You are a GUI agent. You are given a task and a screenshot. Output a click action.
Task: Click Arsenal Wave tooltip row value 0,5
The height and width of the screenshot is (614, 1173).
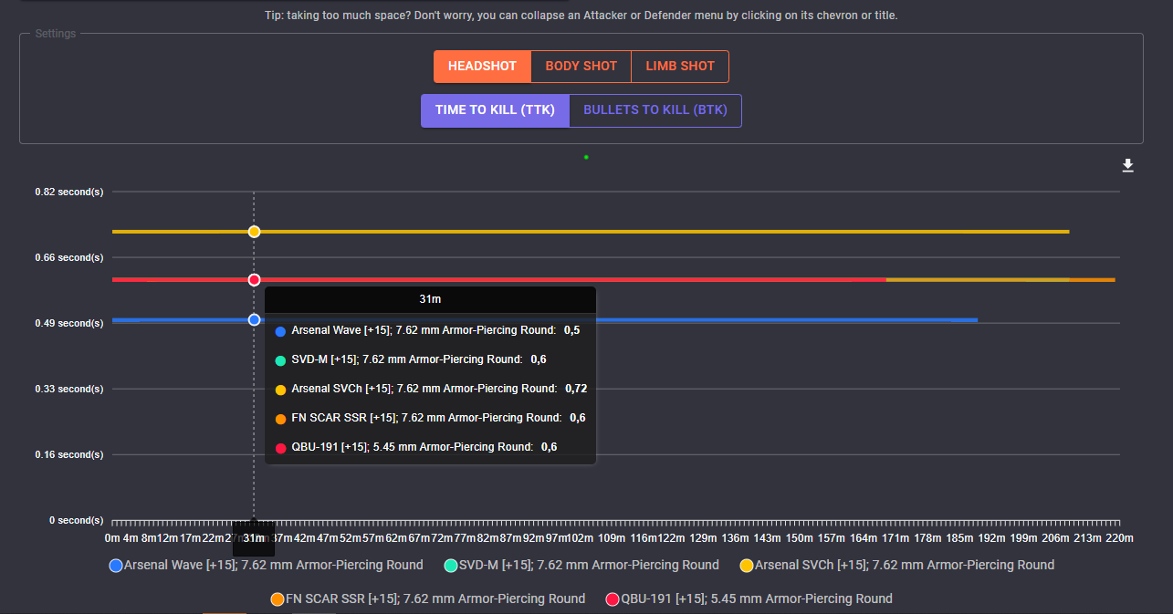pos(571,330)
